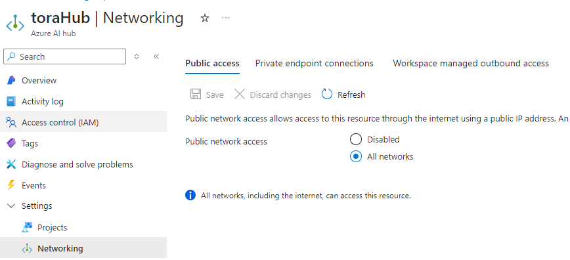
Task: Collapse the Settings section chevron
Action: 11,206
